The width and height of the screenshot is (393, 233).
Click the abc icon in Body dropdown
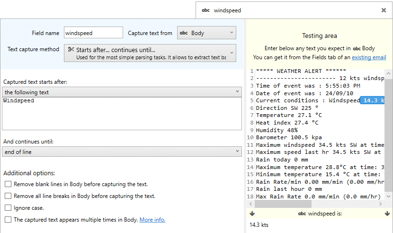click(184, 33)
